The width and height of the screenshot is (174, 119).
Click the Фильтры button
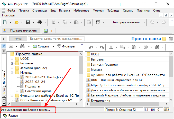pos(66,46)
